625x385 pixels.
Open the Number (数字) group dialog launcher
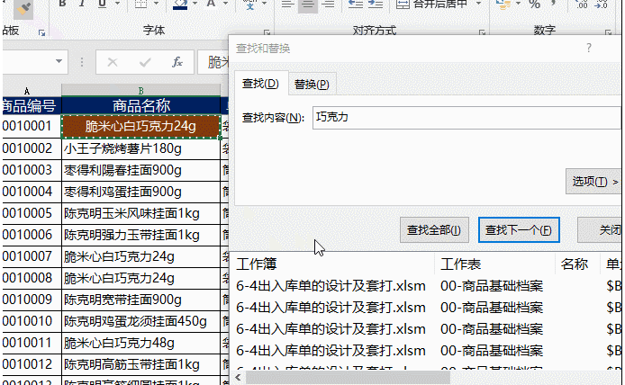pos(608,33)
